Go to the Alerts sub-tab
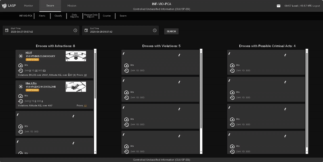Screen dimensions: 323x162 click(x=42, y=16)
